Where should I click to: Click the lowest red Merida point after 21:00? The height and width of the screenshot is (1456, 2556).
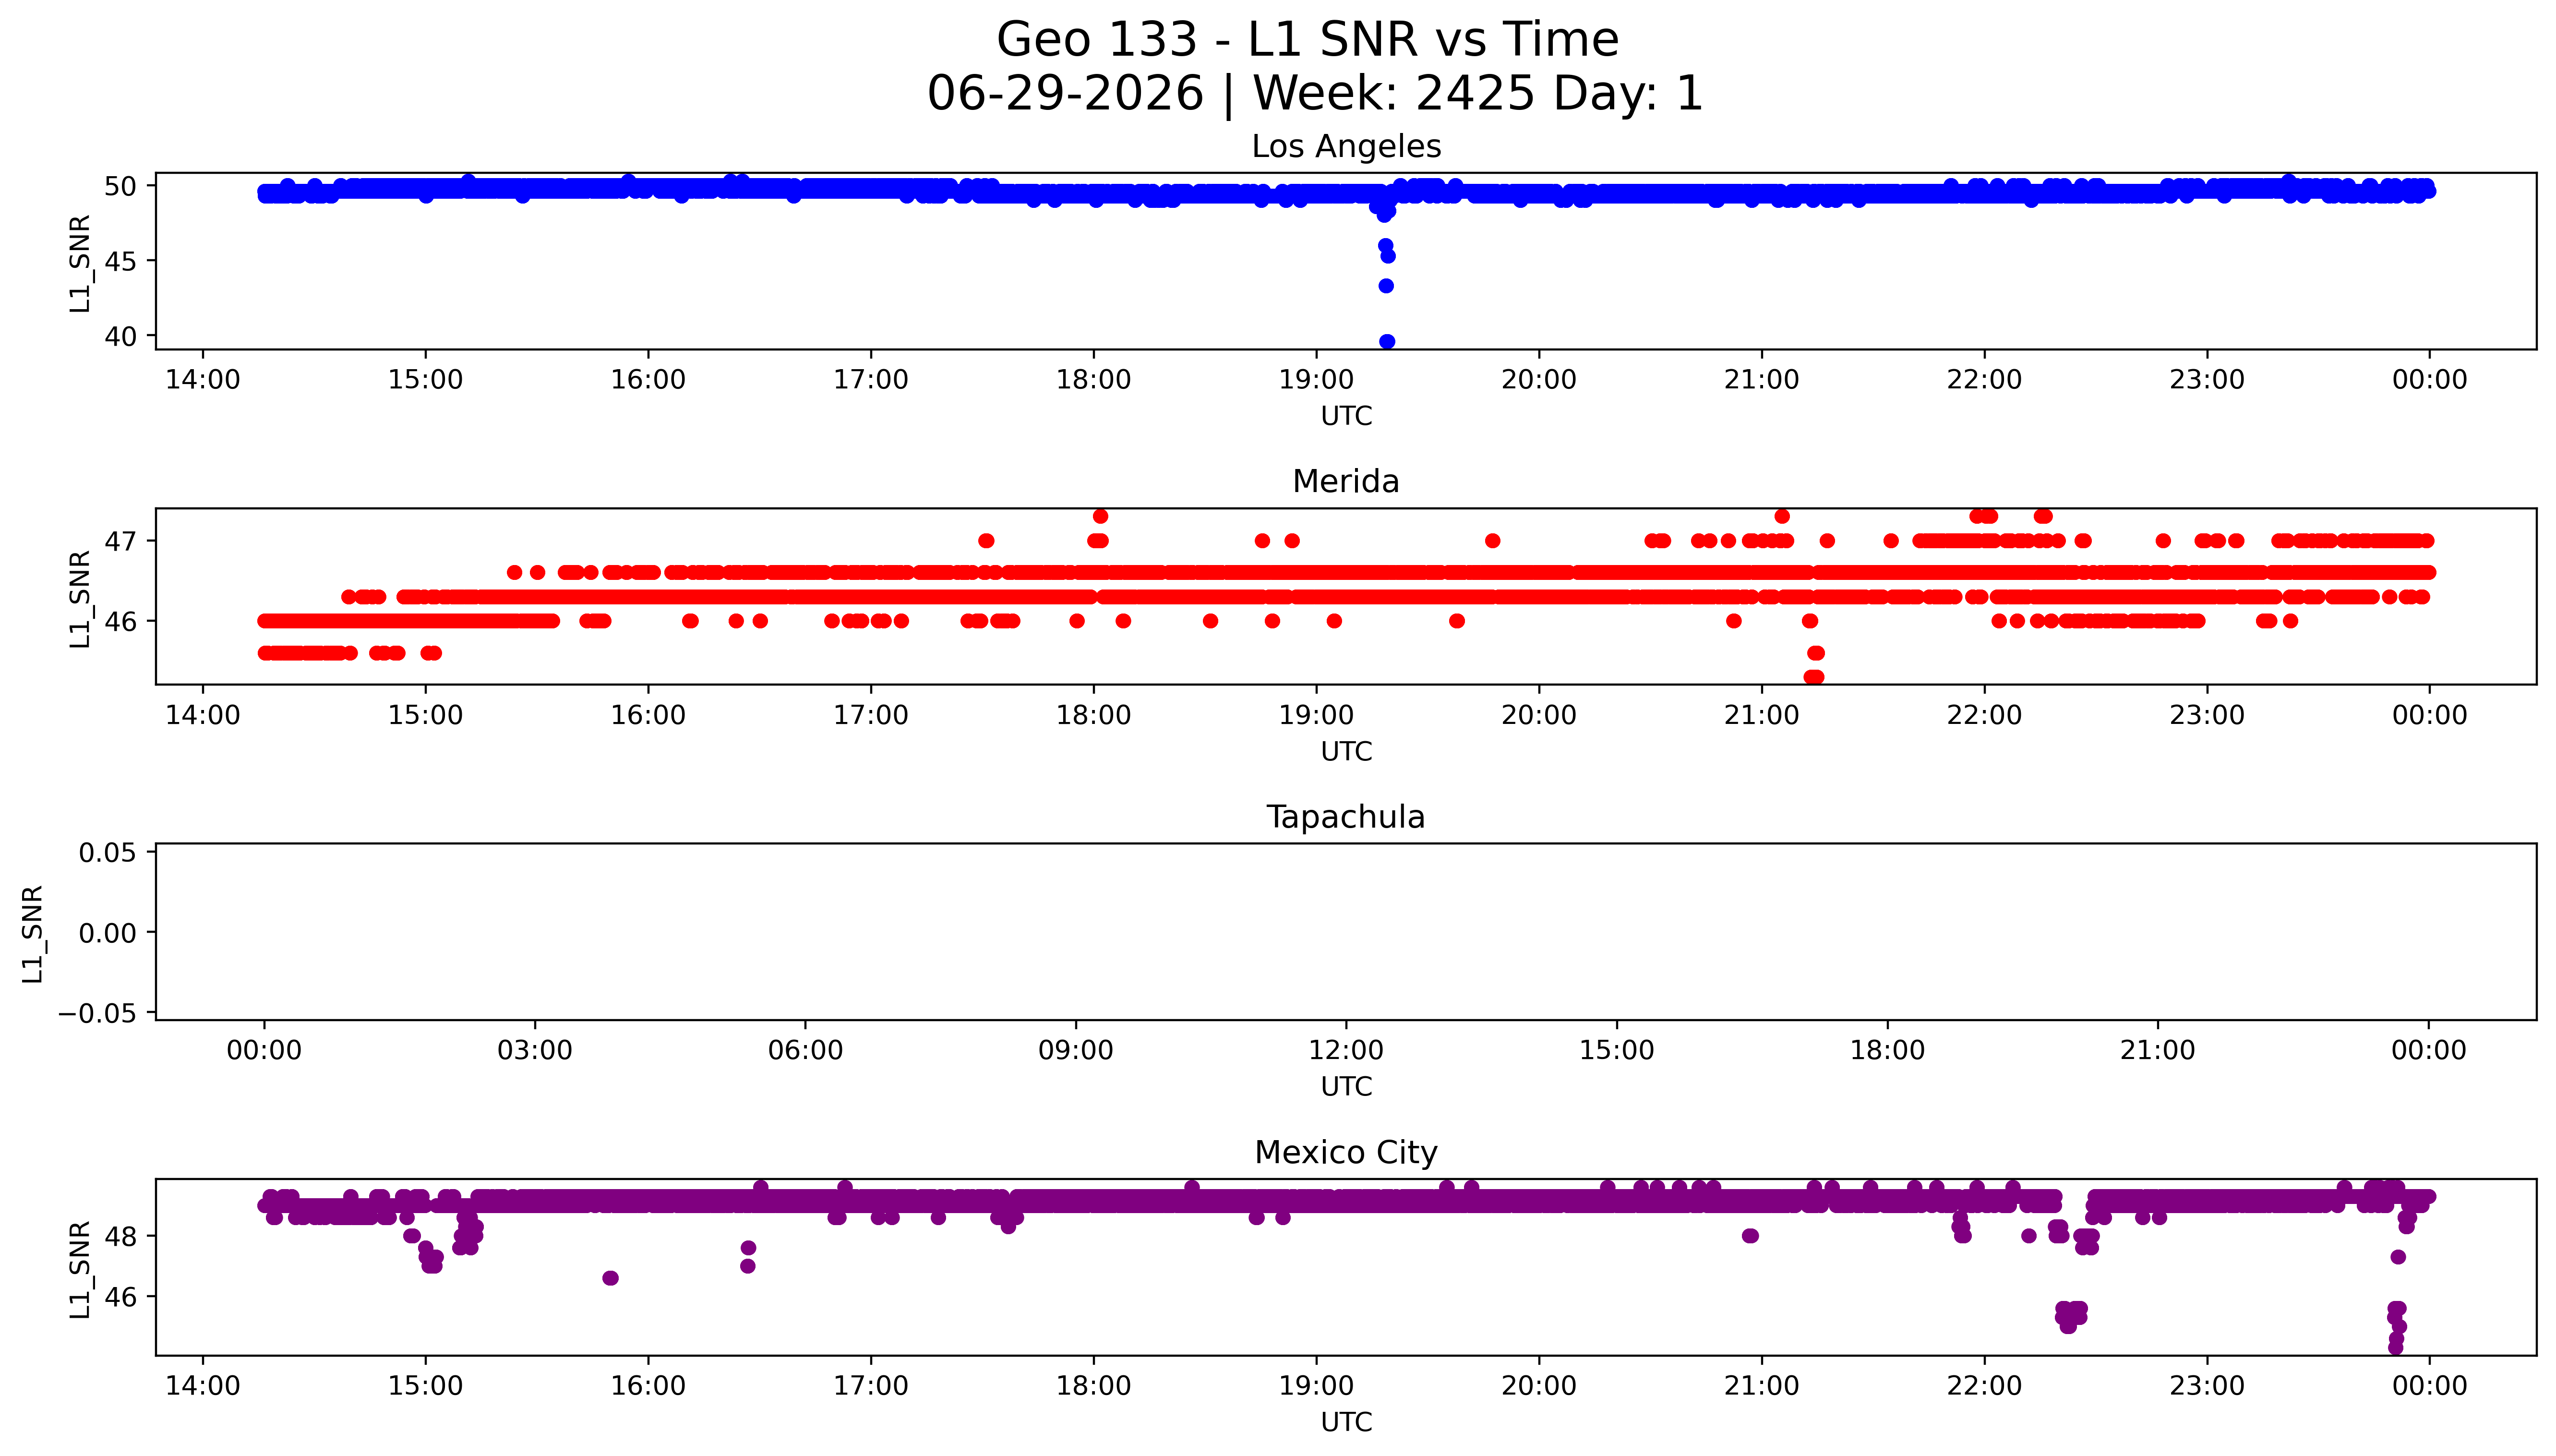(1813, 677)
